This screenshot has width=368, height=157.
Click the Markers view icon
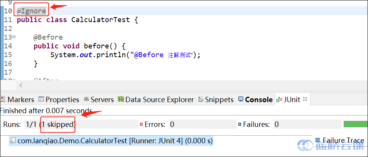coord(3,99)
